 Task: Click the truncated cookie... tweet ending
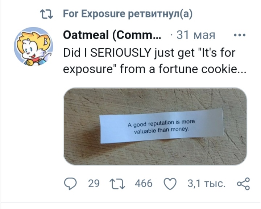click(x=223, y=69)
